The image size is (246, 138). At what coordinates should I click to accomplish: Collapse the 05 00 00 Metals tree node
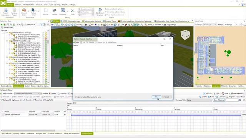click(7, 41)
